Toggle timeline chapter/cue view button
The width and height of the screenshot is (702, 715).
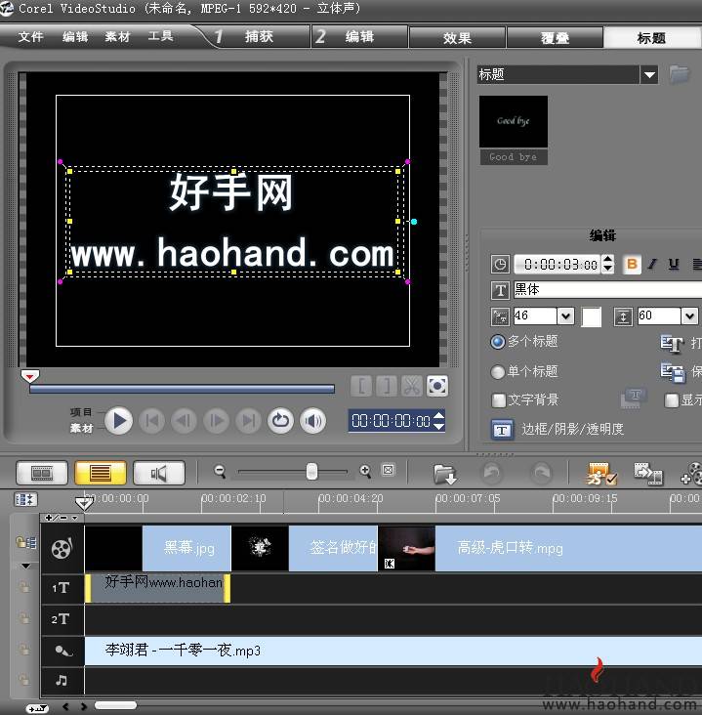(25, 499)
